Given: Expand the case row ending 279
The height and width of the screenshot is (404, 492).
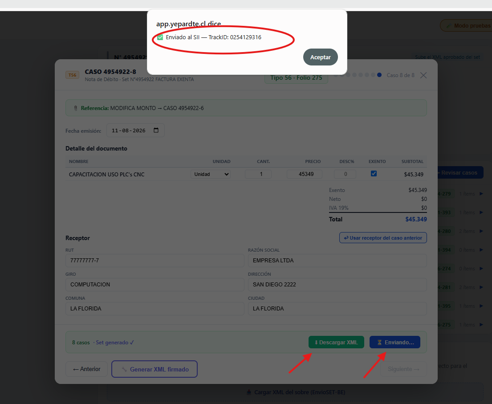Looking at the screenshot, I should pyautogui.click(x=481, y=194).
